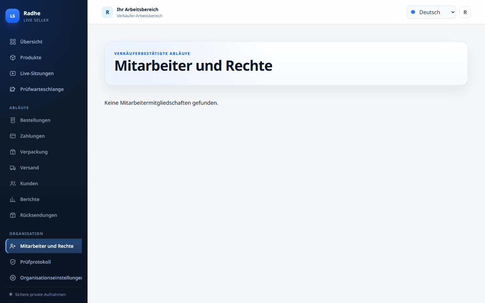Click the Live-Sitzungen play icon
Image resolution: width=485 pixels, height=303 pixels.
tap(13, 73)
